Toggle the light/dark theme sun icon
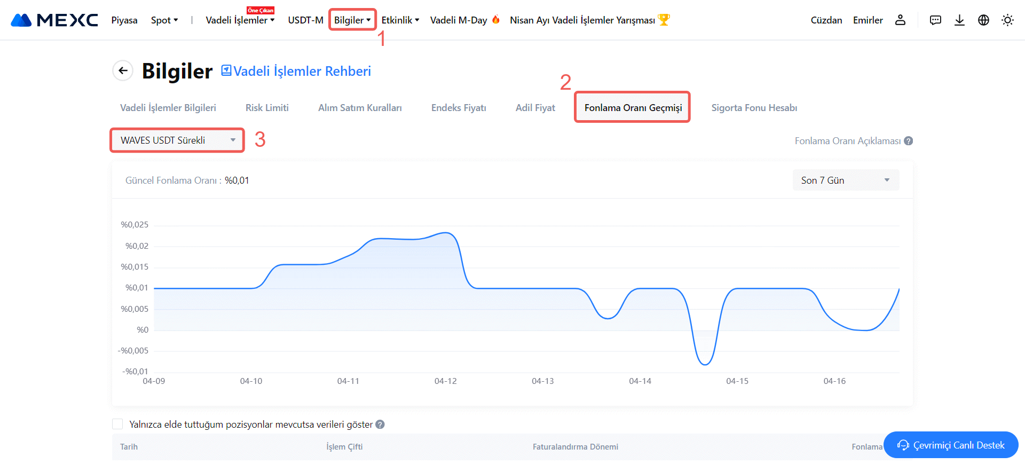Image resolution: width=1025 pixels, height=464 pixels. point(1007,20)
